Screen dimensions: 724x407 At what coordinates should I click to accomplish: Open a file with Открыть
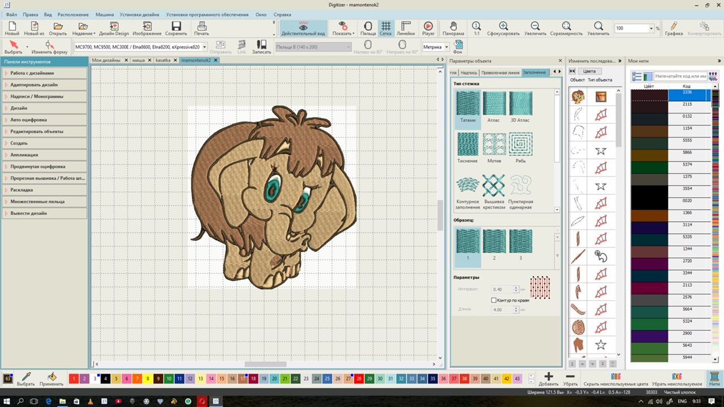(58, 28)
